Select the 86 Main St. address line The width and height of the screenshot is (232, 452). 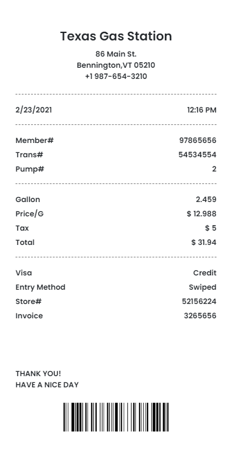[x=116, y=54]
